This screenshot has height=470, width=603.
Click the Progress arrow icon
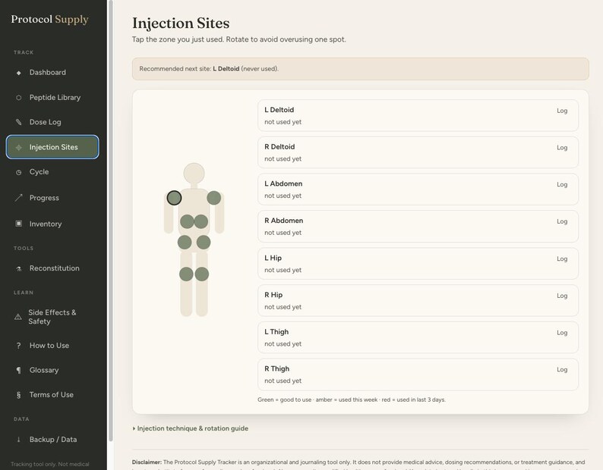pyautogui.click(x=18, y=198)
